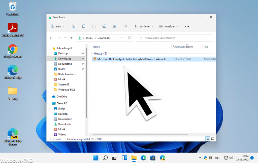Viewport: 258px width, 163px height.
Task: Select Google Chrome desktop icon
Action: (x=13, y=51)
